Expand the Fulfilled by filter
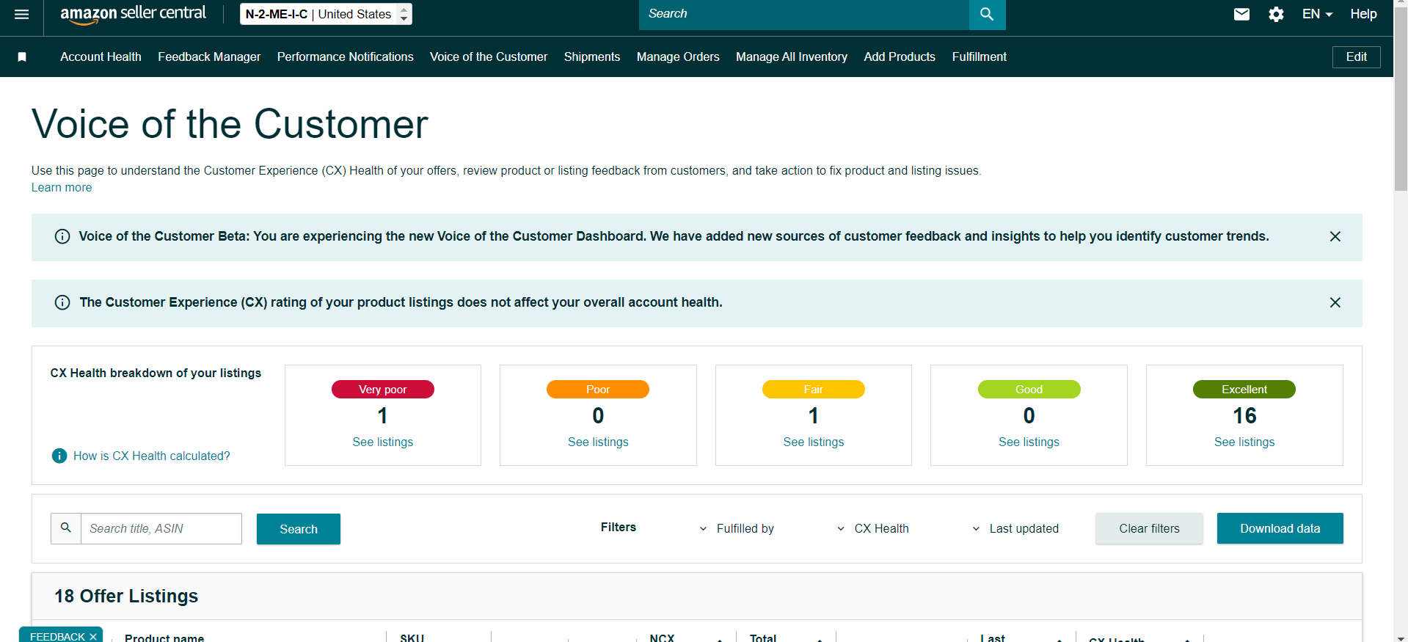 coord(737,528)
